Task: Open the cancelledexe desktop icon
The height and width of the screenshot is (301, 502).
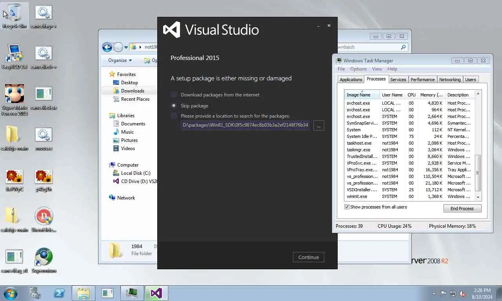Action: point(44,97)
